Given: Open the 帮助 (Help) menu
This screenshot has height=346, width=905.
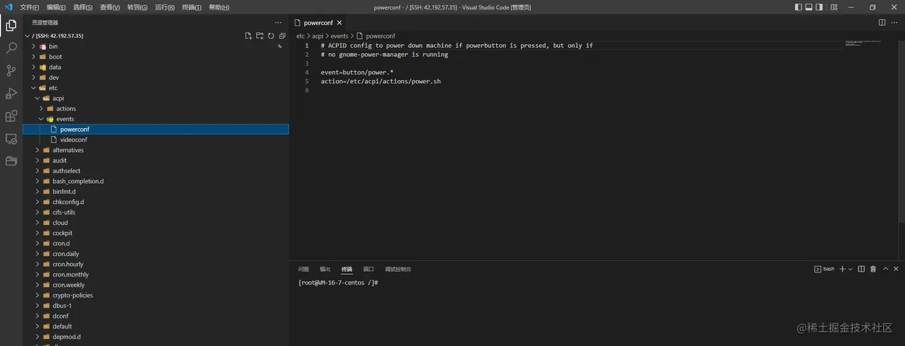Looking at the screenshot, I should [219, 7].
